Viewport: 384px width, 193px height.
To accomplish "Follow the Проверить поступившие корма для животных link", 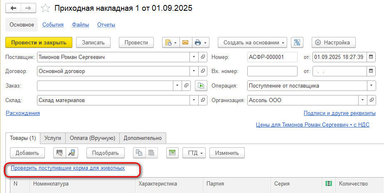I will tap(68, 168).
